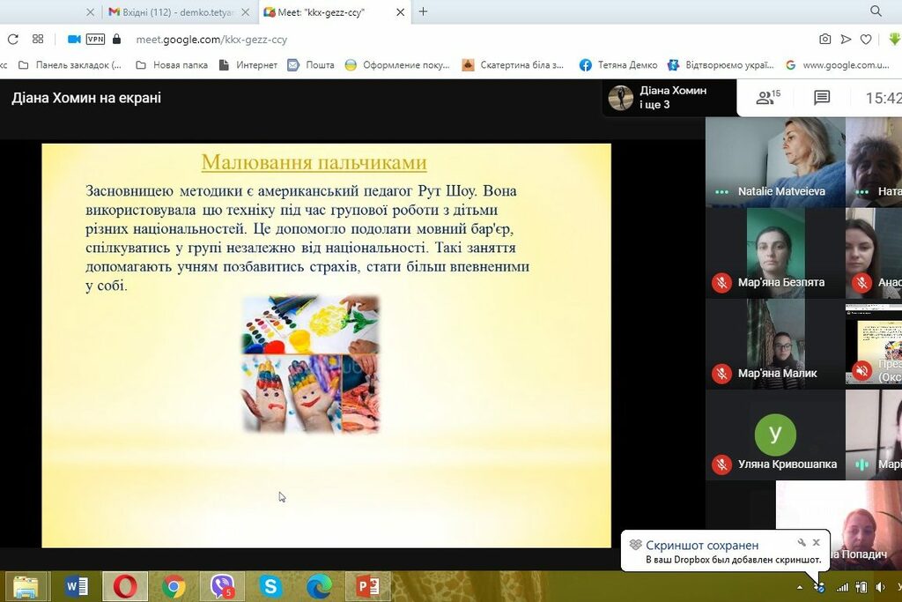Open the 'Новая папка' bookmarks folder
902x602 pixels.
point(172,64)
